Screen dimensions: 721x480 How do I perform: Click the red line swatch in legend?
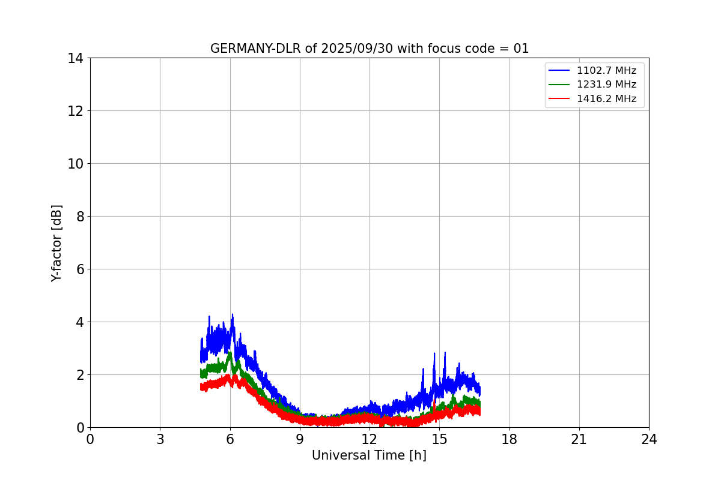coord(559,99)
